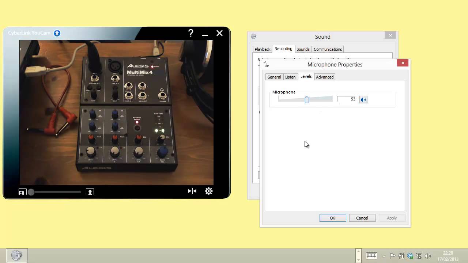Open the YouCam help question mark

point(190,33)
